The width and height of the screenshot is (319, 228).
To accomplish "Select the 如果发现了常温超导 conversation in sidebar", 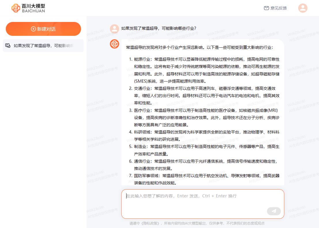I will 43,46.
